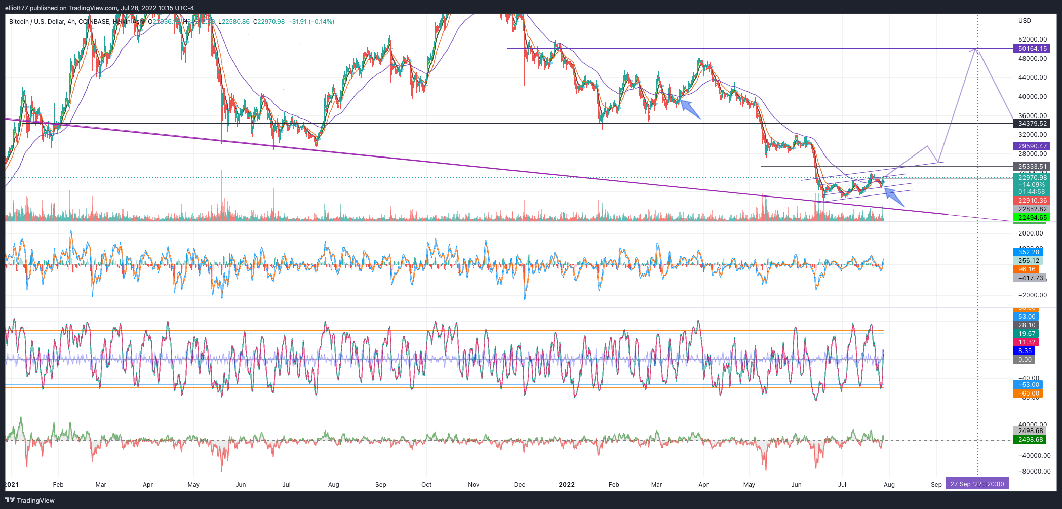Select the 27 Sep '22 20:00 date marker
This screenshot has width=1062, height=509.
coord(977,484)
